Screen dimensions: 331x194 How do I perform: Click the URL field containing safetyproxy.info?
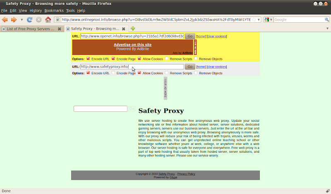[x=132, y=66]
